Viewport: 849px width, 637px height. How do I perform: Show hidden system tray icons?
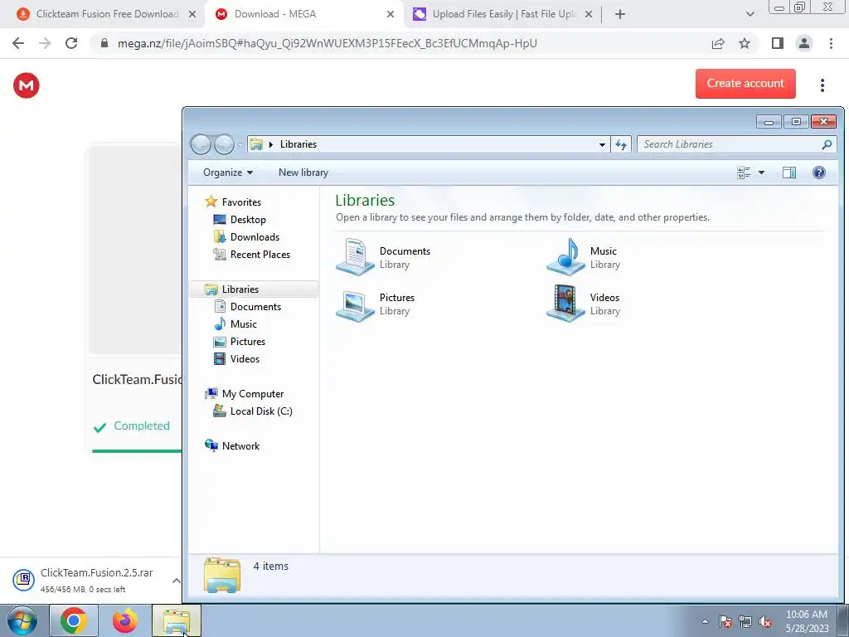pos(705,622)
